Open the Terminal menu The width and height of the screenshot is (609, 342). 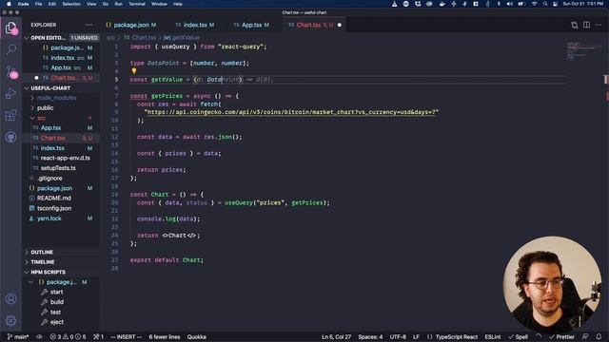pos(137,4)
